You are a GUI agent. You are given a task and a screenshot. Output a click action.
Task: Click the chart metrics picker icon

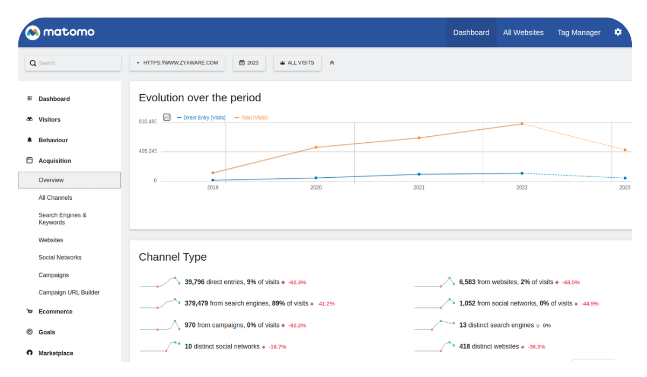coord(167,117)
